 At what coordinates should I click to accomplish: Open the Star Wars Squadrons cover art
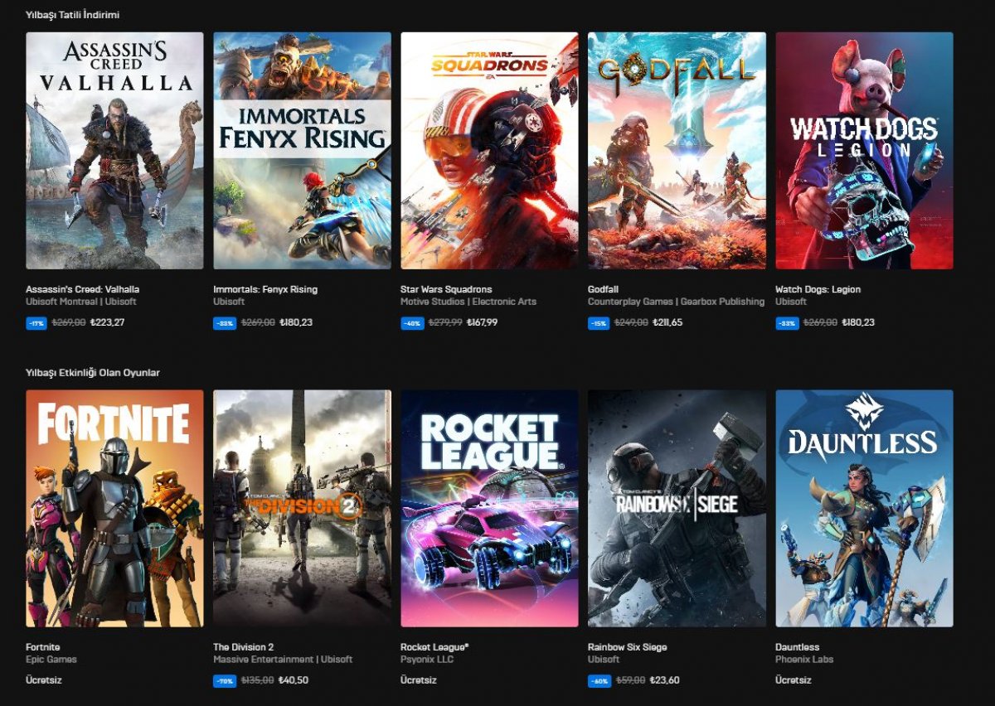[489, 151]
